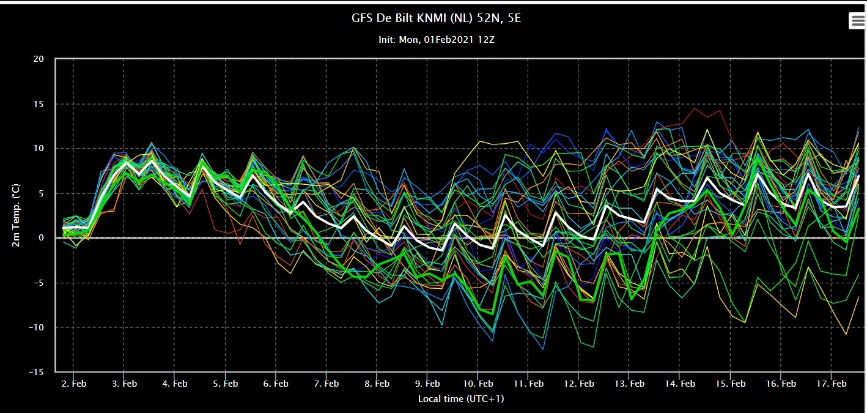
Task: Click the 3. Feb x-axis label
Action: point(124,384)
